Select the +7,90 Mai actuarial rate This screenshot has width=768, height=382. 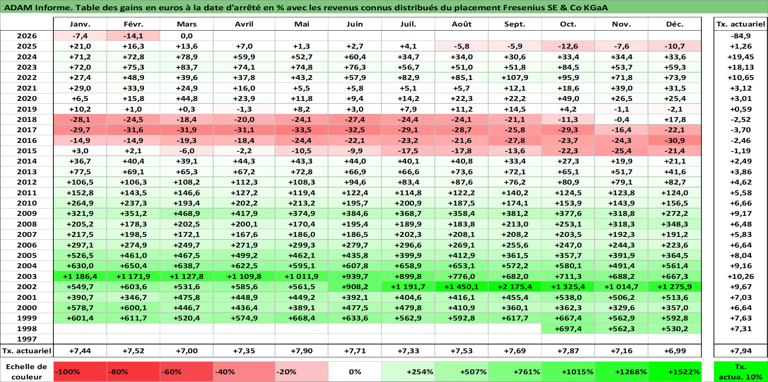tap(302, 351)
